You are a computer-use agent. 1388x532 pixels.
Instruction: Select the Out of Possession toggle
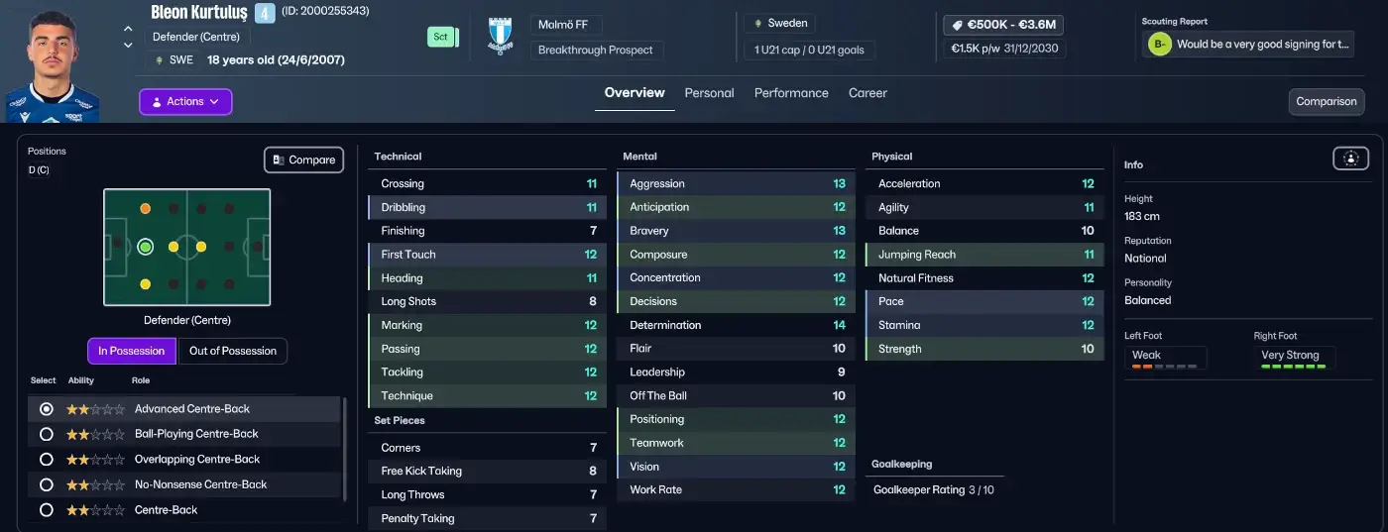(233, 351)
